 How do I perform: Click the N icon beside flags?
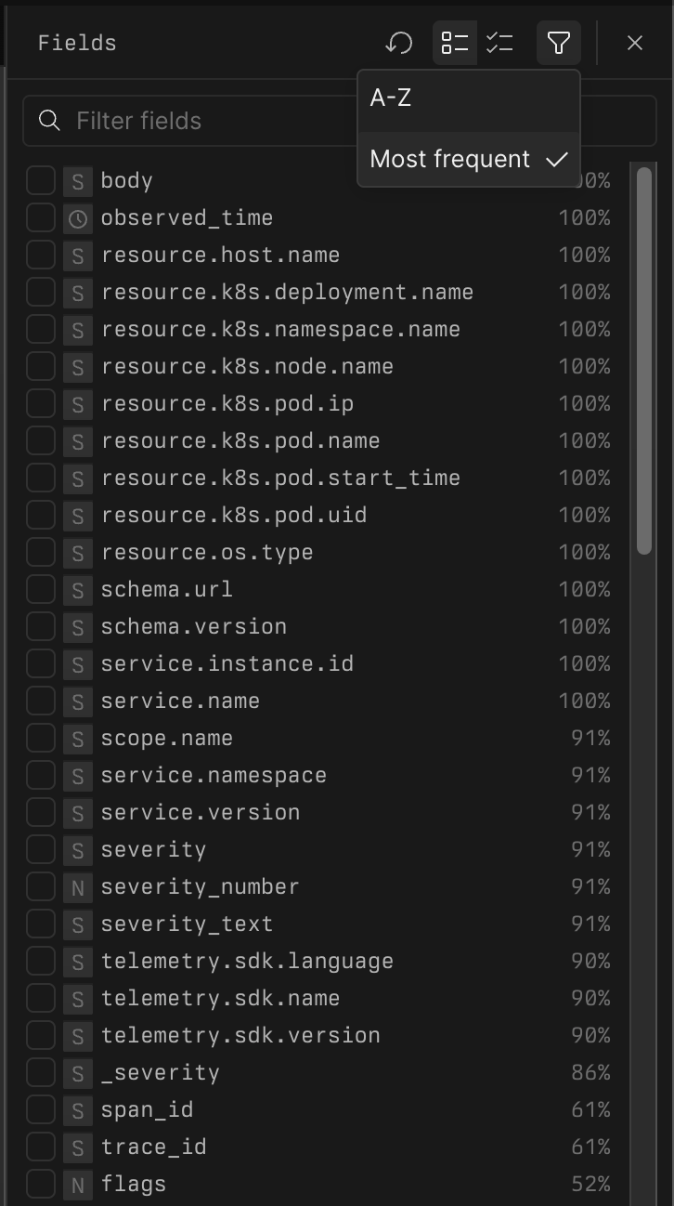pos(77,1184)
